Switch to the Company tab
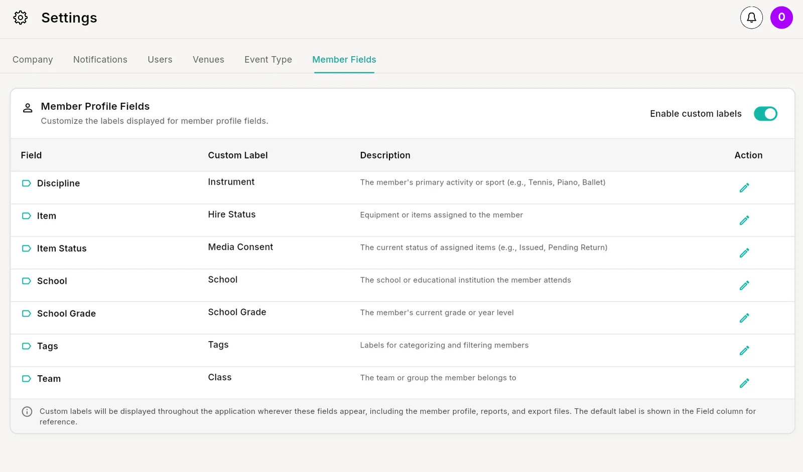 point(33,60)
